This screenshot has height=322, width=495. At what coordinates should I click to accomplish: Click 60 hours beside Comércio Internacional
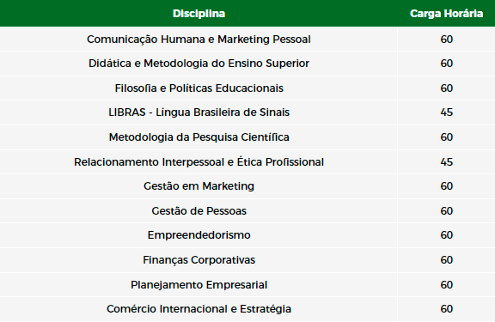click(x=446, y=309)
